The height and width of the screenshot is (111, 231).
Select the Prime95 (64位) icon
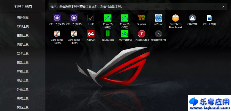pos(108,18)
